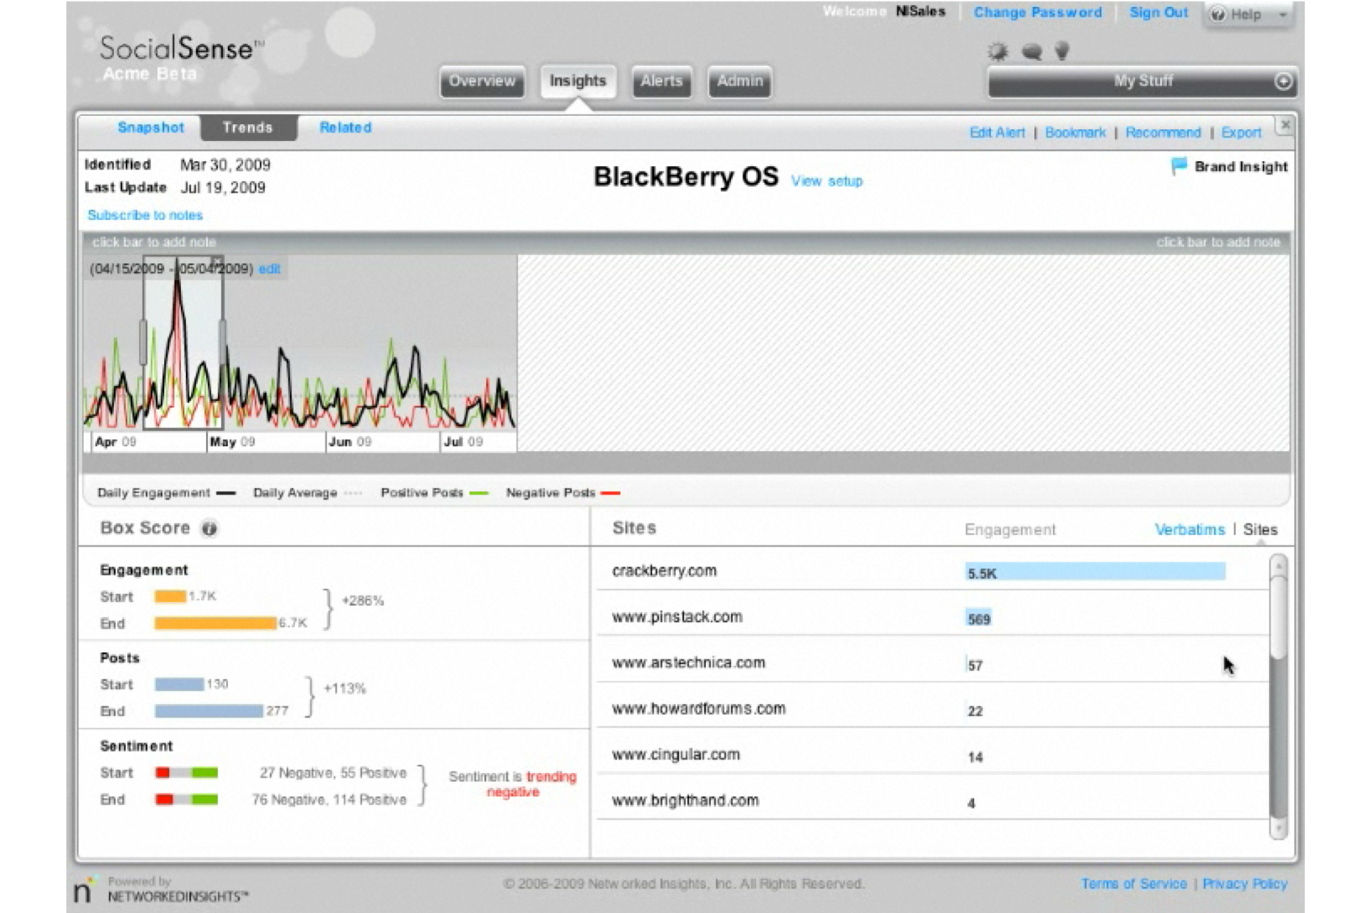Switch to the Related sub-tab

(x=345, y=128)
